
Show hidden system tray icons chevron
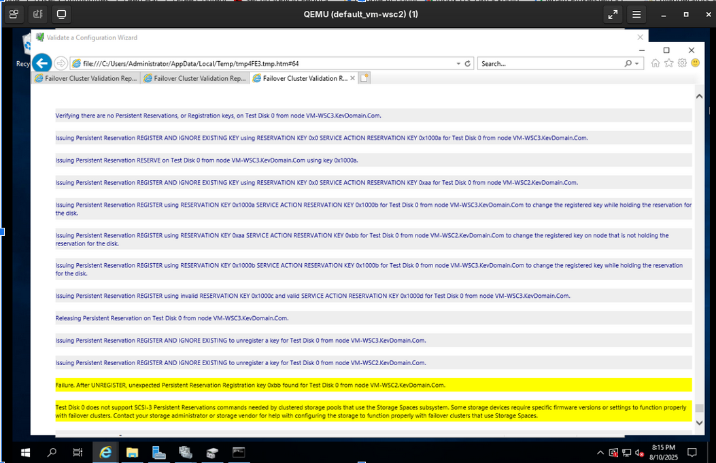[x=600, y=453]
